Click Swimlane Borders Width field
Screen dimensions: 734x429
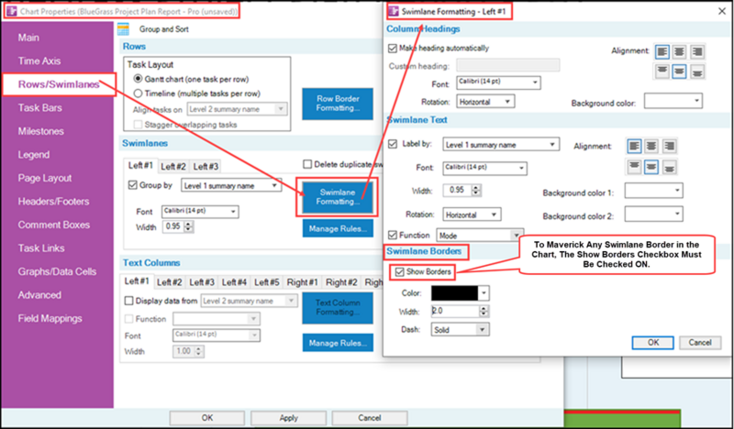click(455, 311)
